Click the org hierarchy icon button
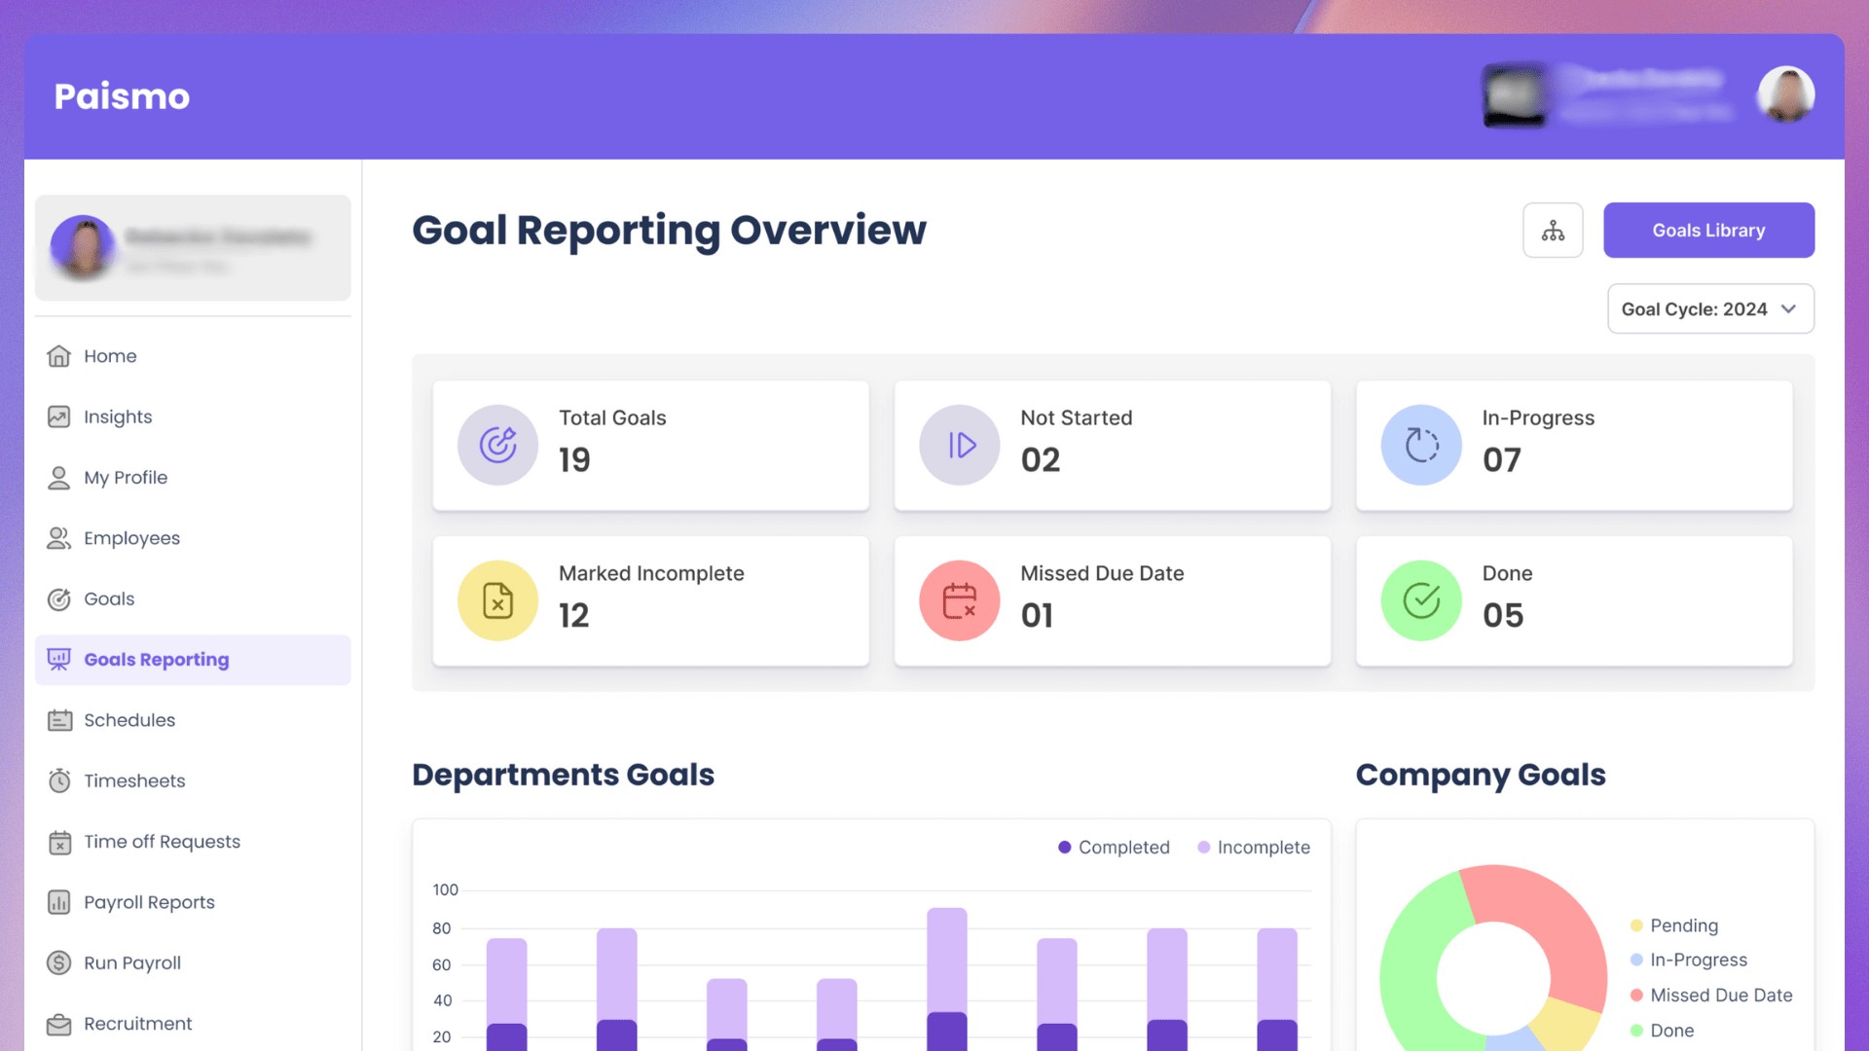 [1553, 231]
